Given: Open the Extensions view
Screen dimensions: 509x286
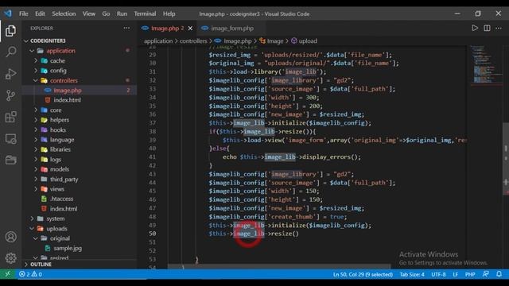Looking at the screenshot, I should point(10,117).
